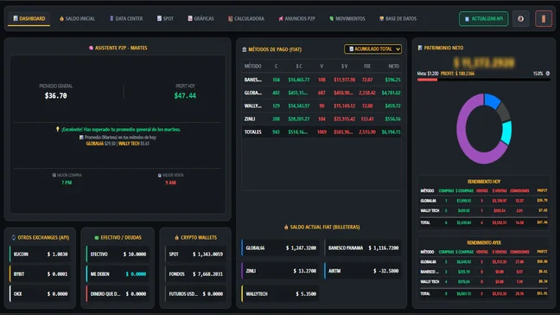Select the BYBIT balance card
The height and width of the screenshot is (315, 560).
40,273
